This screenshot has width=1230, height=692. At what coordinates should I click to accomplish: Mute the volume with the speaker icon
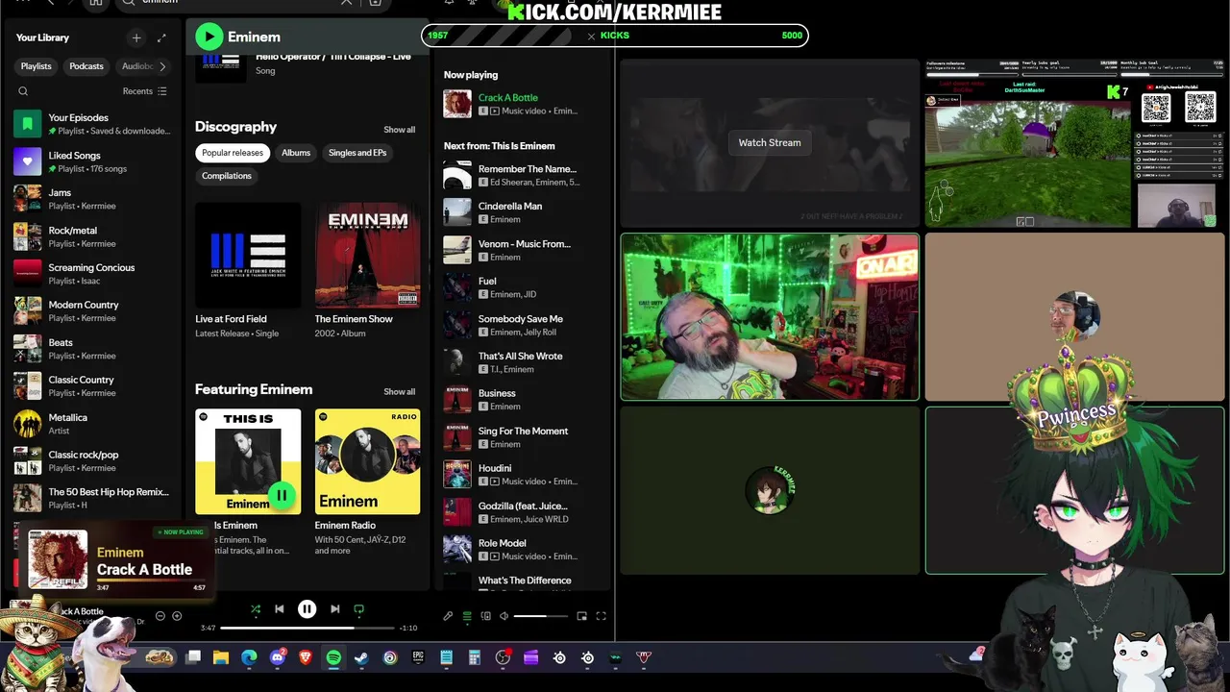(504, 616)
